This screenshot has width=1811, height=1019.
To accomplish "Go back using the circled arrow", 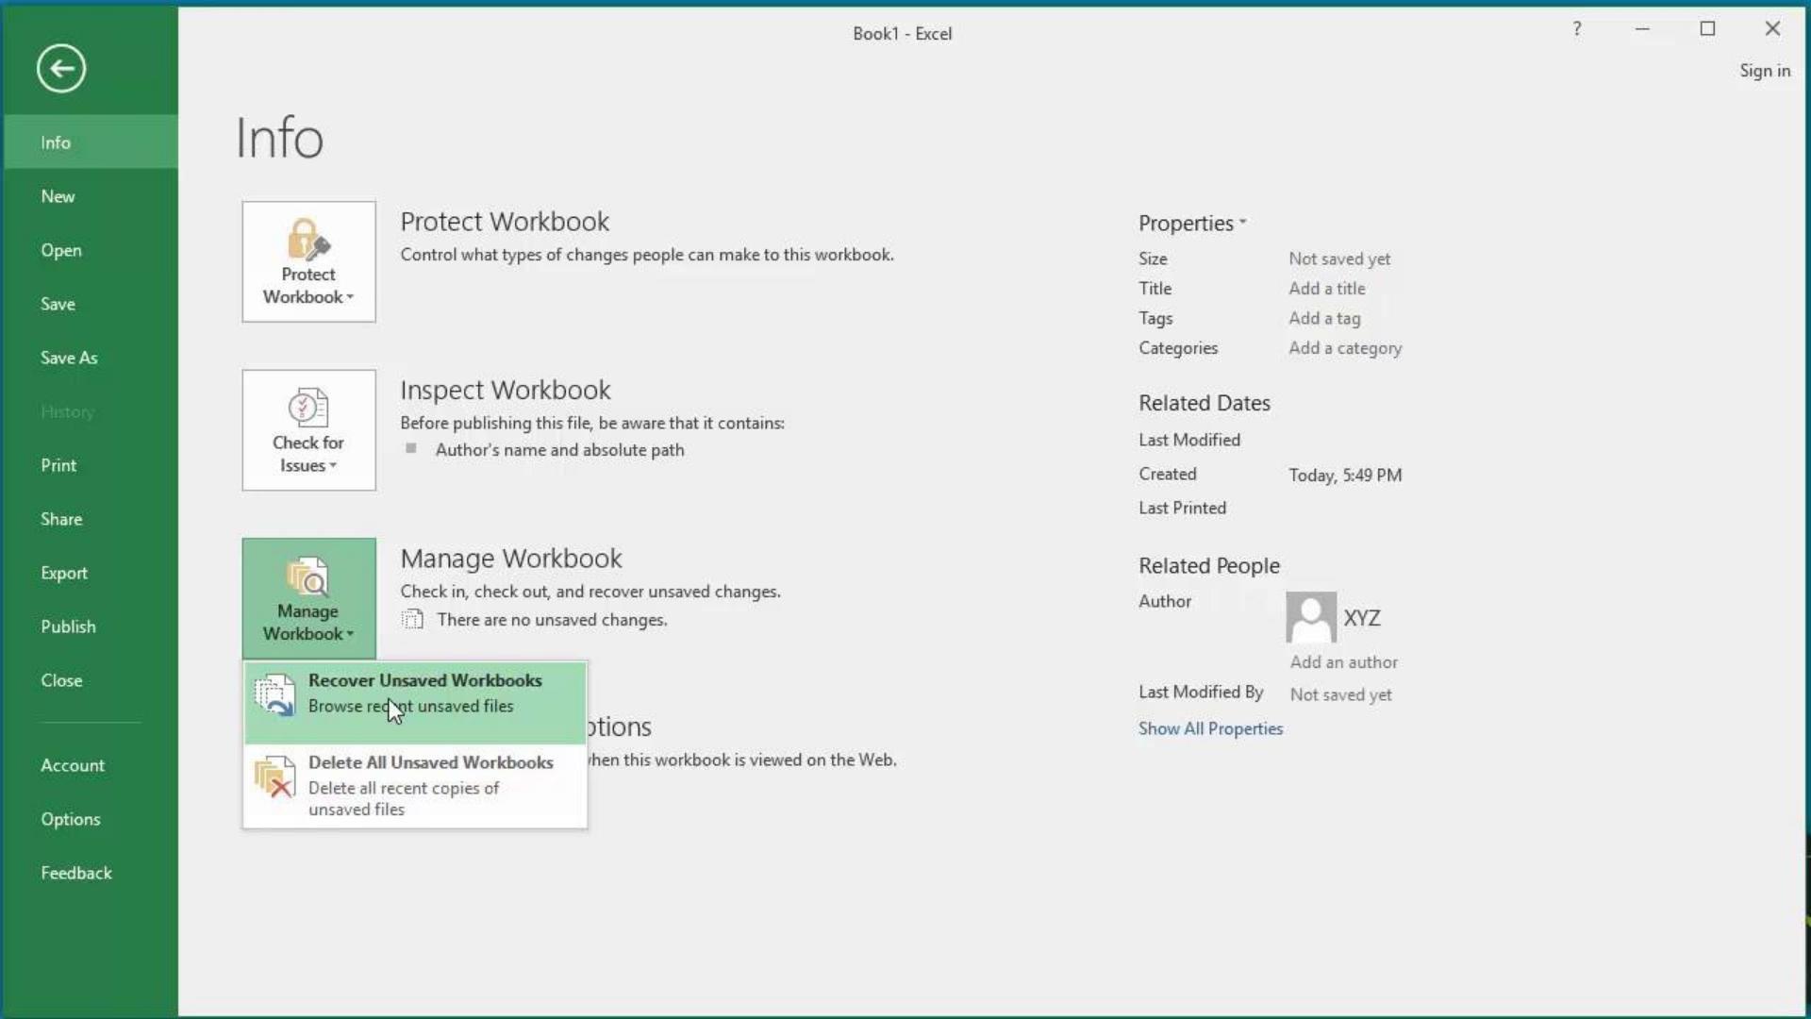I will [x=61, y=68].
